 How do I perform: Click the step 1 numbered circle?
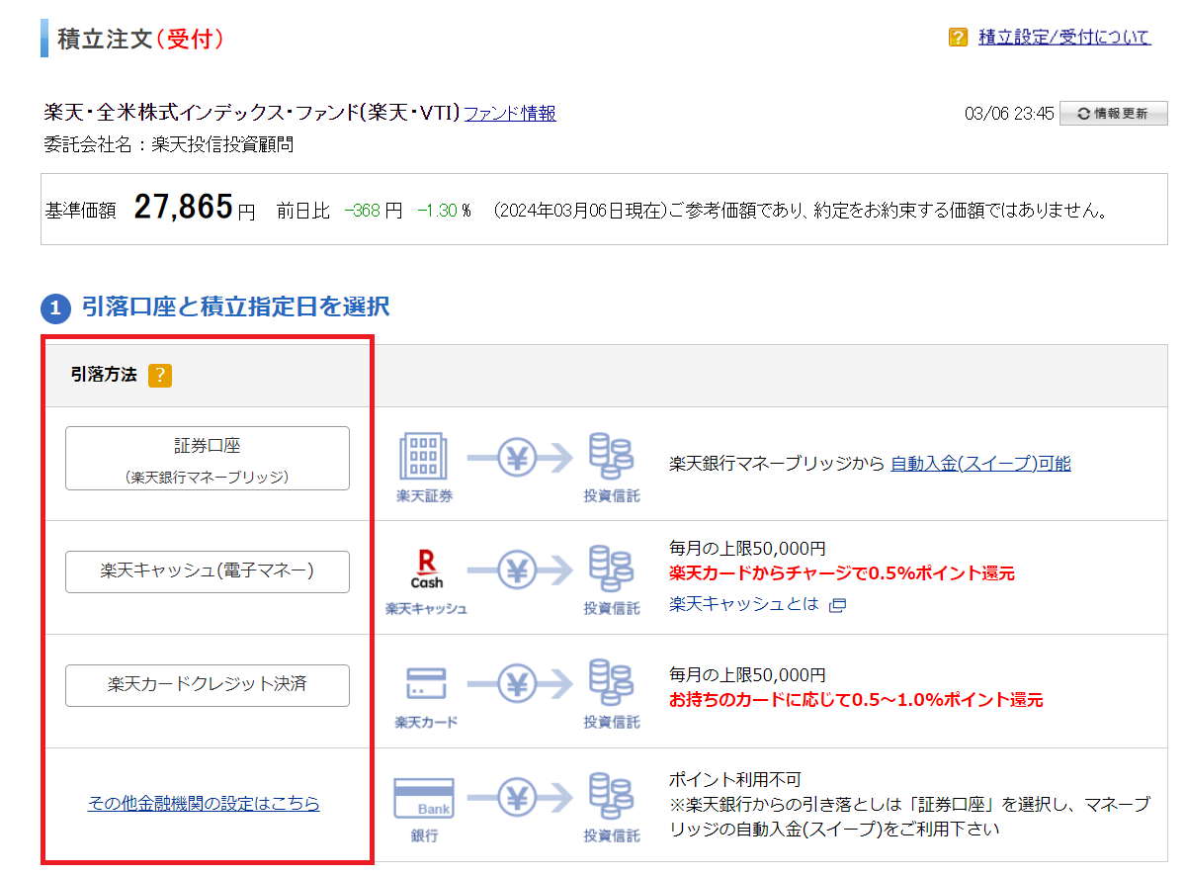(x=55, y=308)
